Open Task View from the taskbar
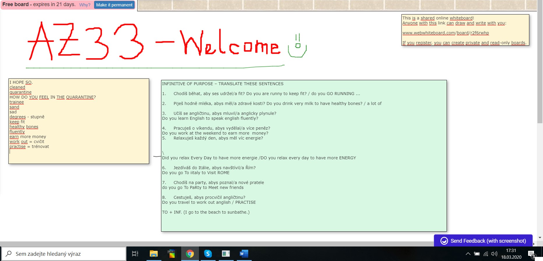 (135, 254)
